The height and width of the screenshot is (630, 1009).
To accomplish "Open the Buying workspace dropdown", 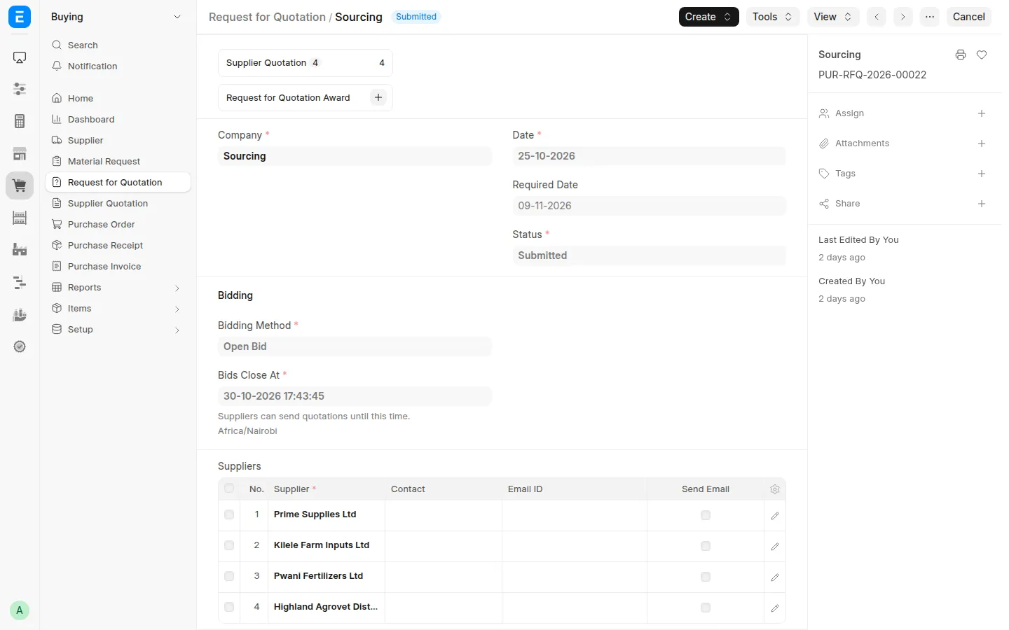I will coord(177,17).
